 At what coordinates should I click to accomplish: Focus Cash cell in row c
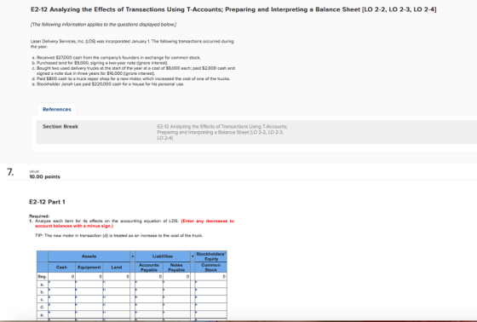click(61, 299)
